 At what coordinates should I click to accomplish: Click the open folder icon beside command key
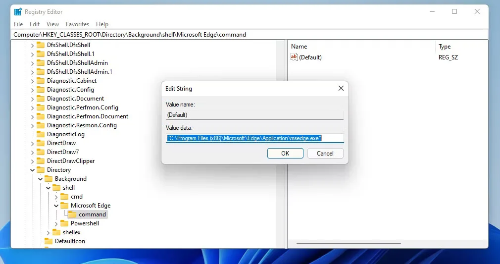(x=72, y=214)
